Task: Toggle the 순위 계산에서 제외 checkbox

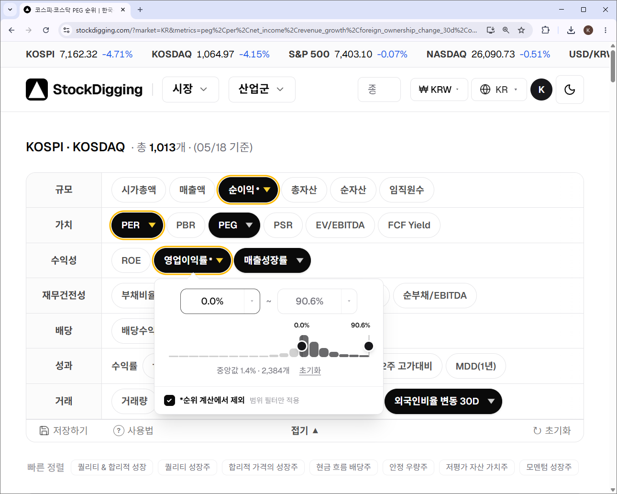Action: click(169, 400)
